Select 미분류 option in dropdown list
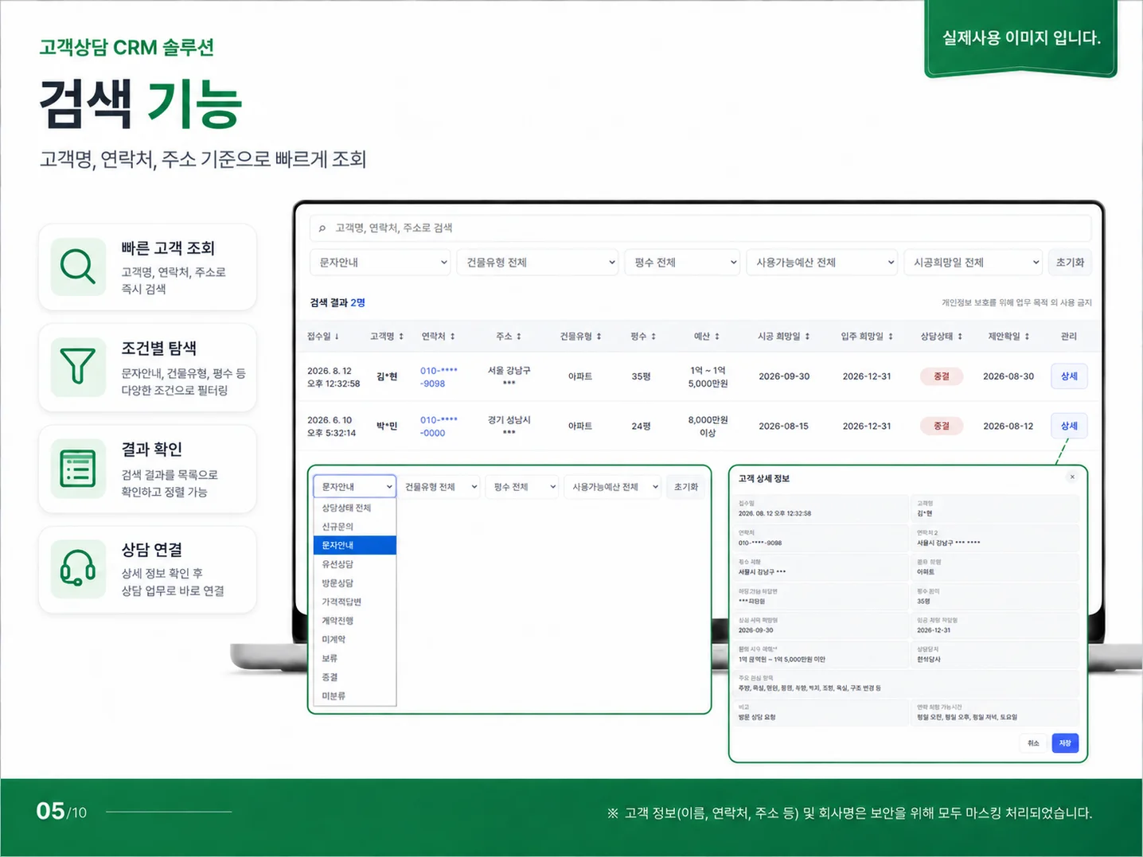Image resolution: width=1143 pixels, height=857 pixels. (355, 696)
